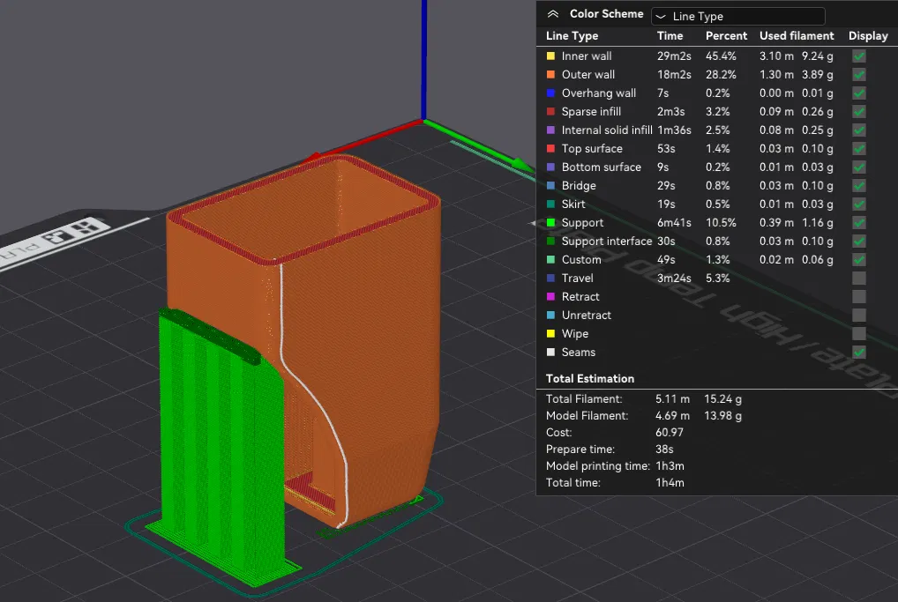Toggle Internal solid infill display checkbox
This screenshot has height=602, width=898.
pos(858,130)
